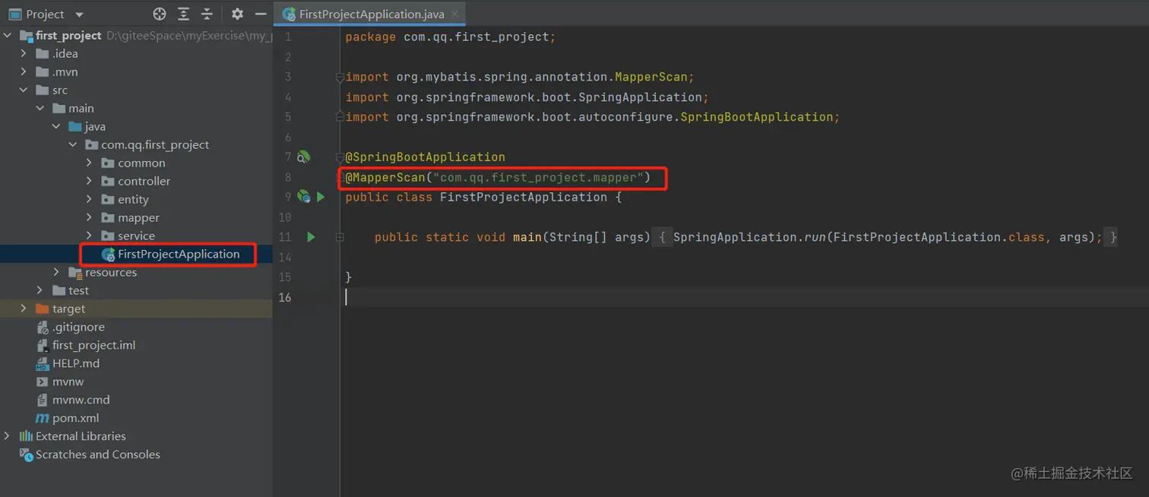Click the External Libraries label
The image size is (1149, 497).
coord(81,436)
